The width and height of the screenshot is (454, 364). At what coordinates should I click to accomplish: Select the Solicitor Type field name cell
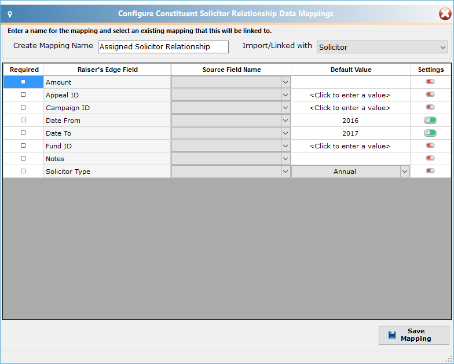pos(107,172)
